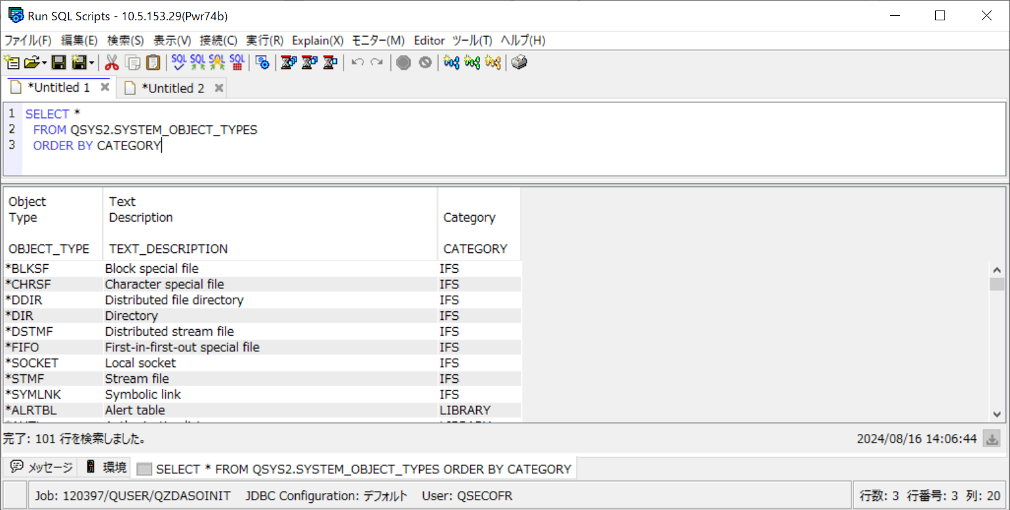
Task: Select the LIBRARY category cell for *ALRTBL
Action: click(479, 410)
